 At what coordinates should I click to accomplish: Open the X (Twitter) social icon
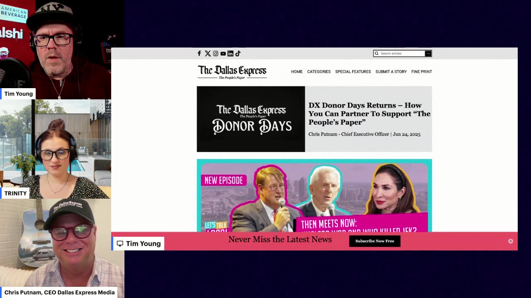click(208, 53)
